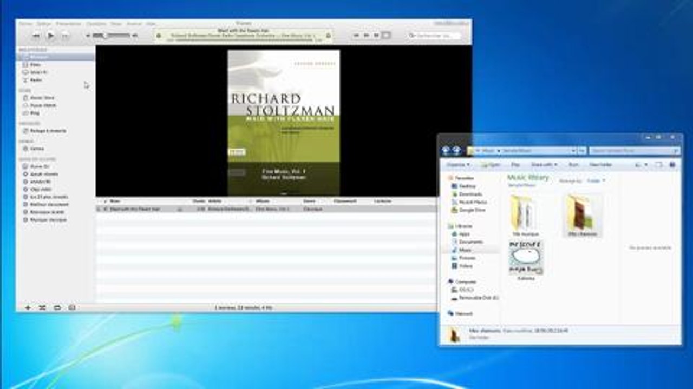
Task: Open the Commandes menu in iTunes
Action: 96,24
